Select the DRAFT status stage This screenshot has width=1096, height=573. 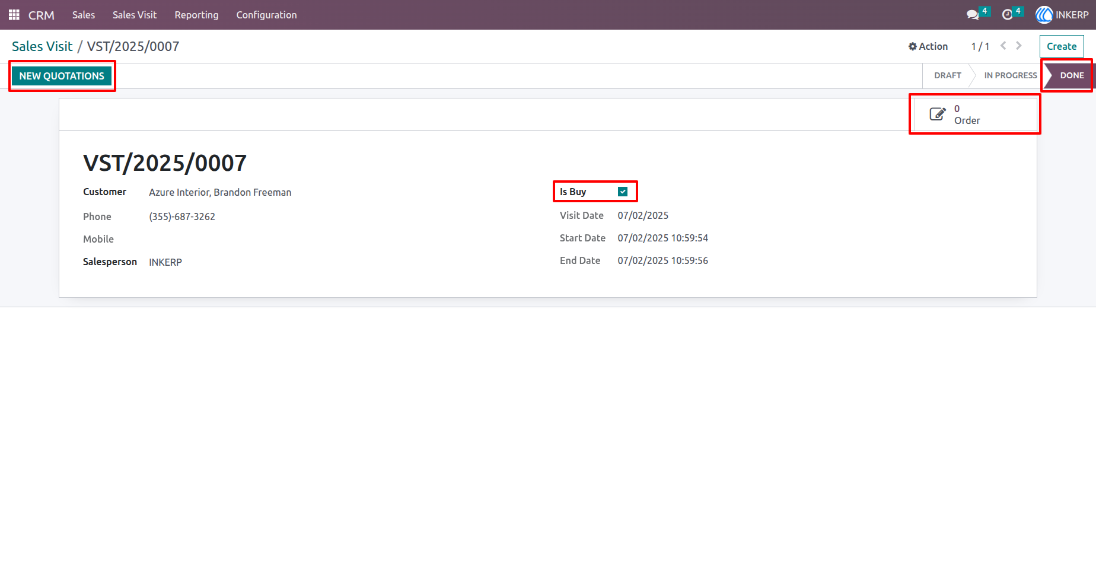[x=948, y=75]
